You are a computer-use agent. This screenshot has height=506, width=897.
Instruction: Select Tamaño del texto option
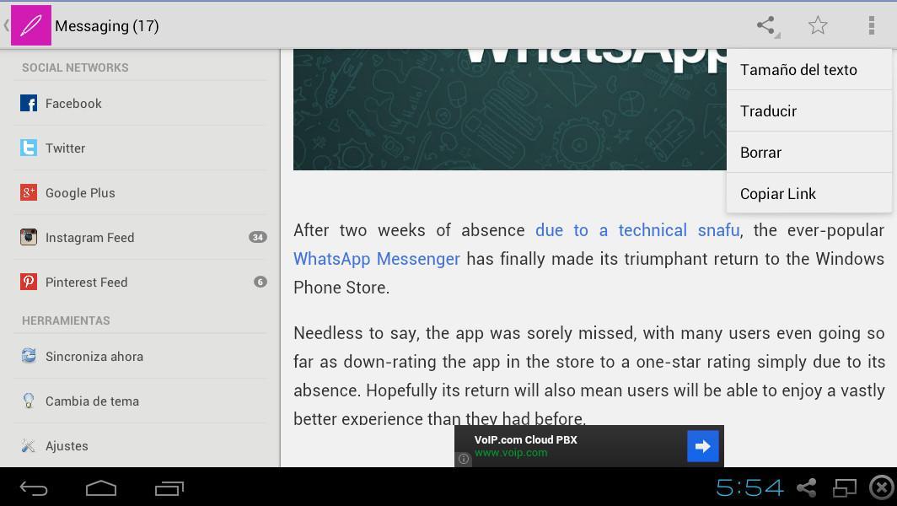(x=809, y=69)
